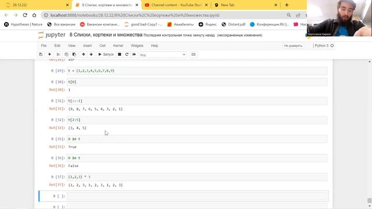Open the Конференции.RU bookmark

tap(269, 24)
